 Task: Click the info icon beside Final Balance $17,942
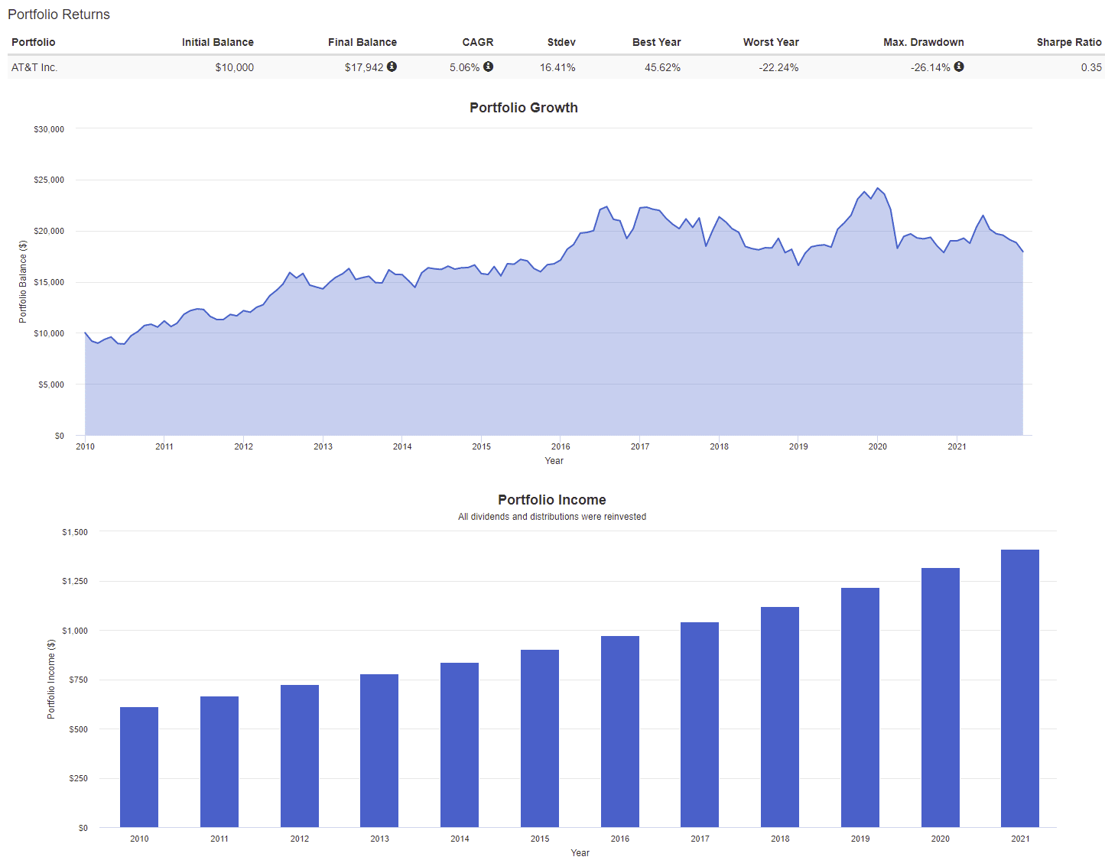click(392, 67)
